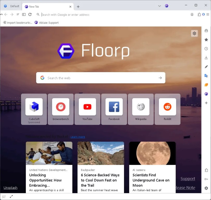The height and width of the screenshot is (200, 211).
Task: Open new tab page settings gear
Action: click(x=194, y=33)
